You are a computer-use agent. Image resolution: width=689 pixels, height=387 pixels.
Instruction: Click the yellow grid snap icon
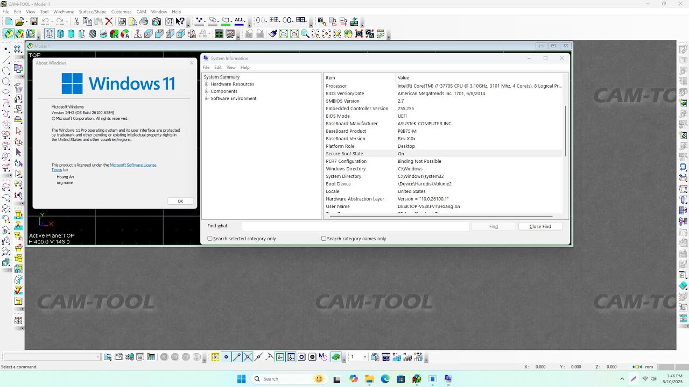click(x=215, y=357)
